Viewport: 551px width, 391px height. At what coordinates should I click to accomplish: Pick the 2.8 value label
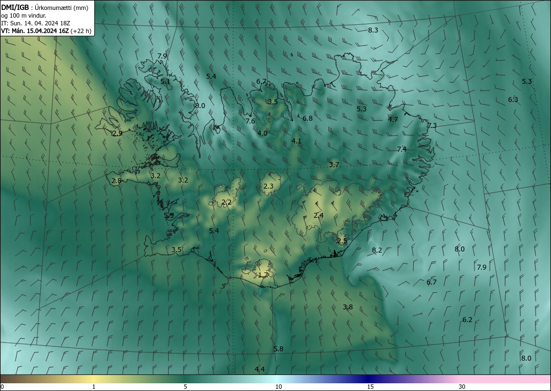click(116, 181)
